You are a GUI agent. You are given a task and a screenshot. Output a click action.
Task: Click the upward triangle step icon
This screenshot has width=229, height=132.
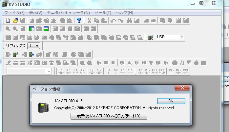129,63
